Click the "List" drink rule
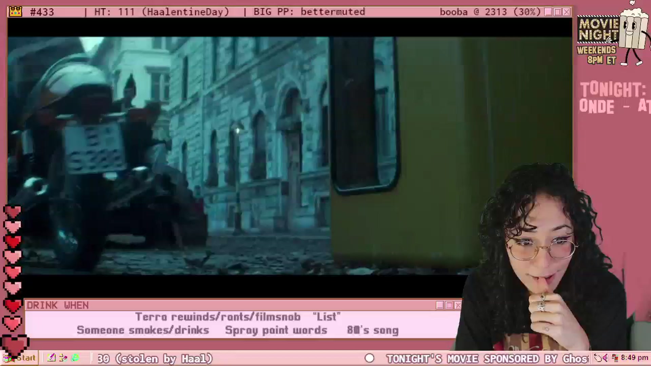 [327, 317]
